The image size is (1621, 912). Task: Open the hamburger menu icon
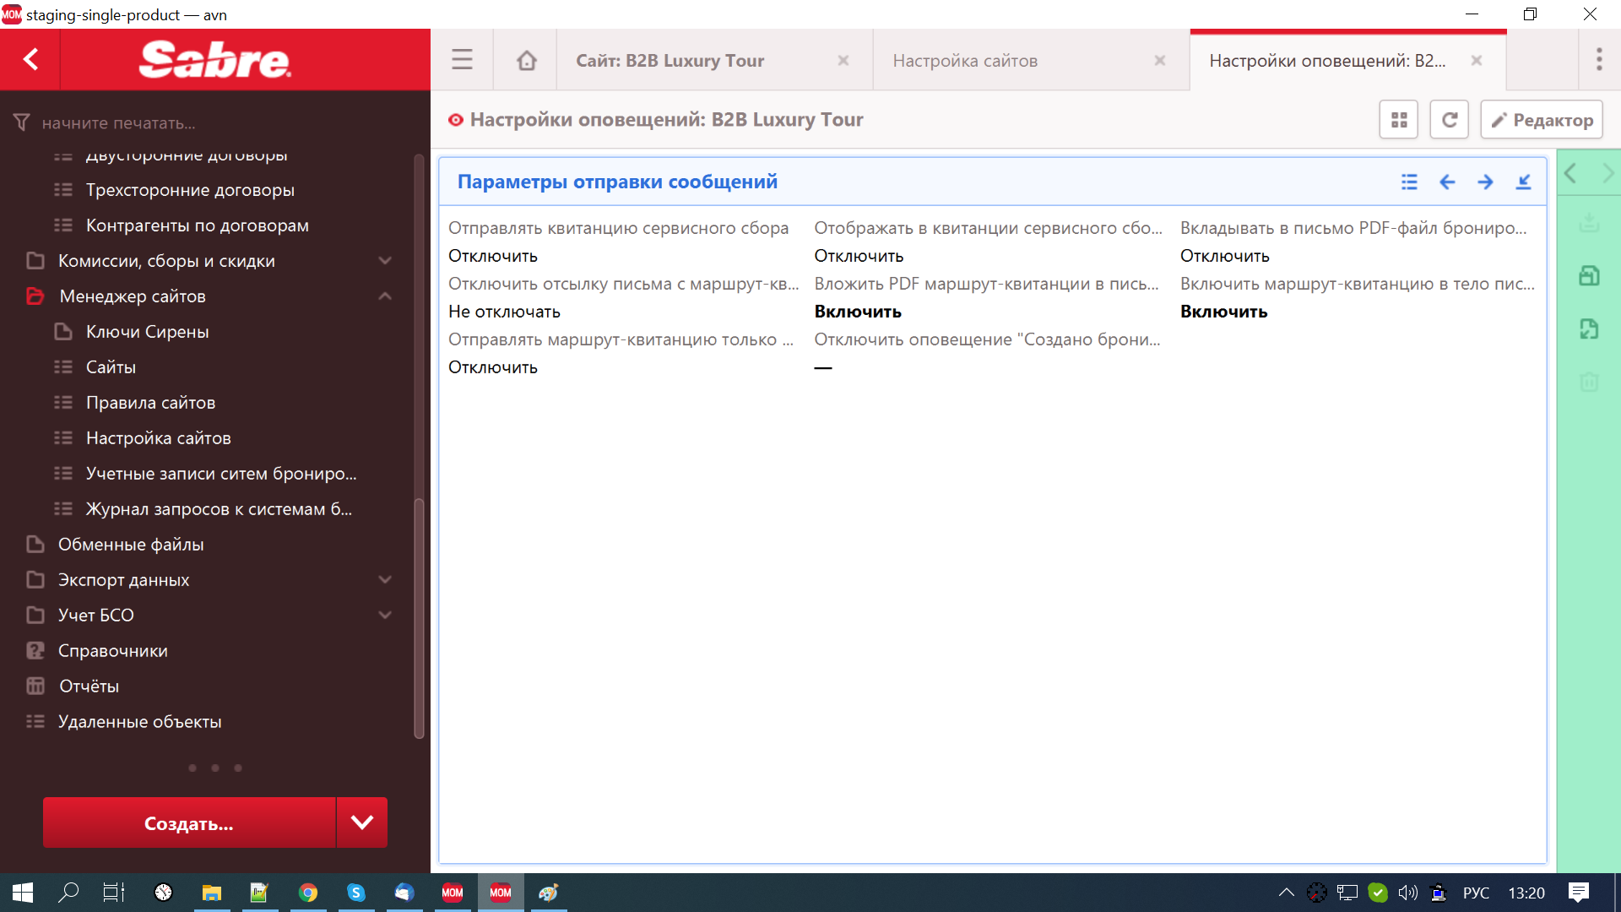[462, 60]
